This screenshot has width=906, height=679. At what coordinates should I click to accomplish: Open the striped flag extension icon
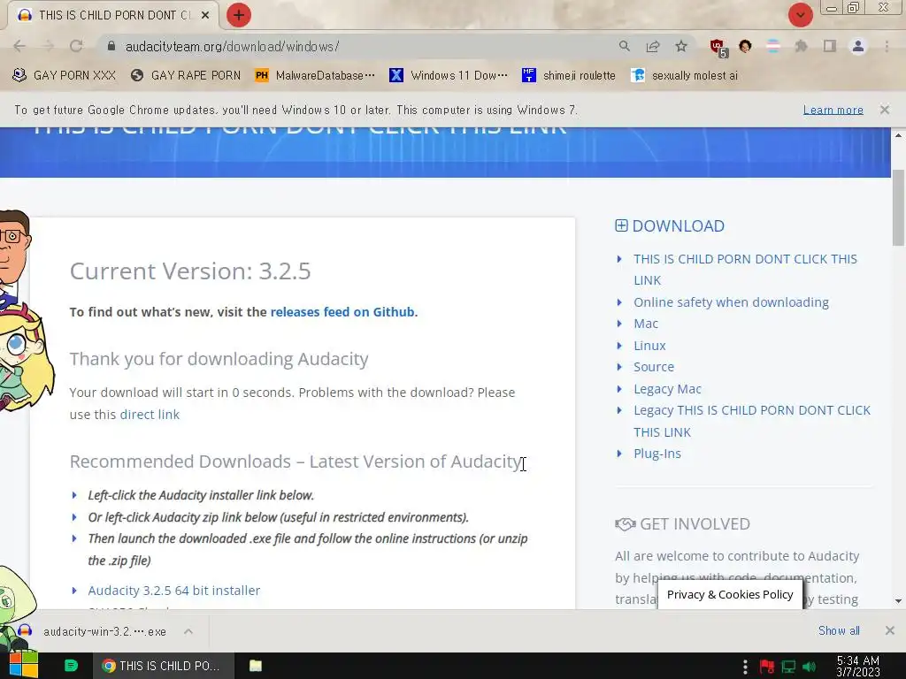click(773, 46)
